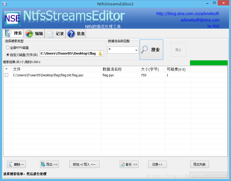The width and height of the screenshot is (231, 181).
Task: Open the 编辑 tab
Action: tap(34, 34)
